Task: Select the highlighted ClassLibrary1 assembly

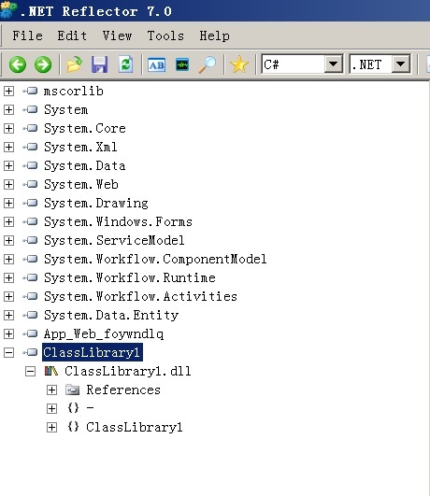Action: tap(93, 352)
